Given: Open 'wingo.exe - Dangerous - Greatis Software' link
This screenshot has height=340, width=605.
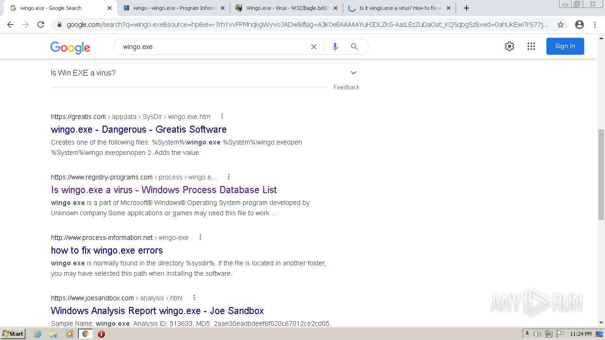Looking at the screenshot, I should 138,129.
